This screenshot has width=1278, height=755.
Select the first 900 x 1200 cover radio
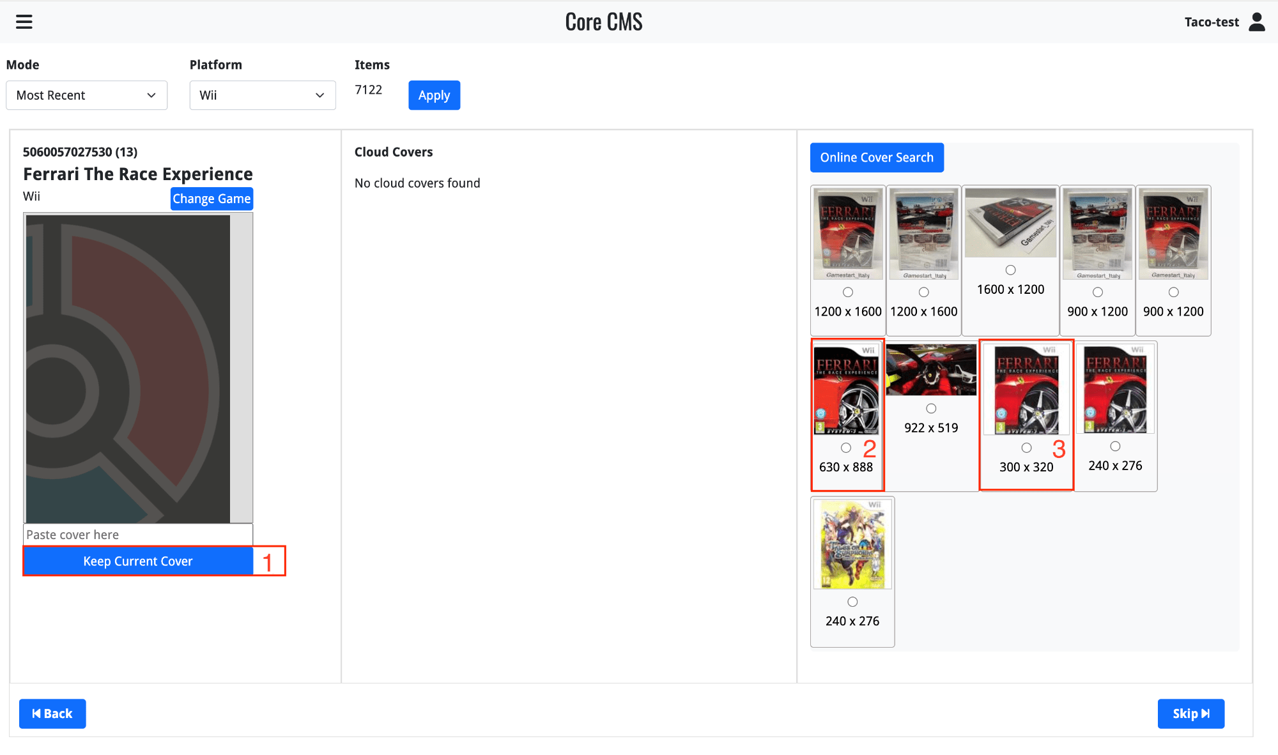click(1098, 292)
